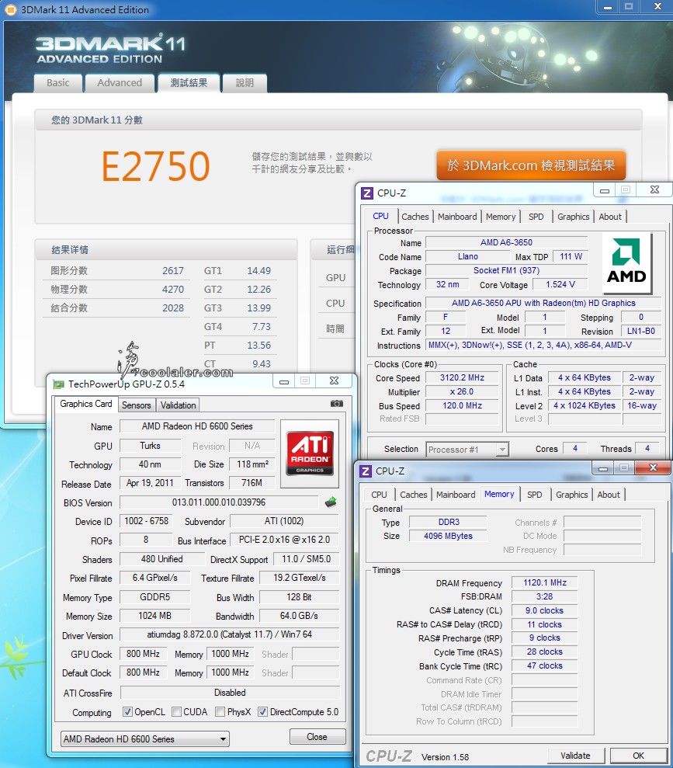The height and width of the screenshot is (768, 673).
Task: Click the BIOS Version field 013.011.000.010.039796
Action: point(219,502)
